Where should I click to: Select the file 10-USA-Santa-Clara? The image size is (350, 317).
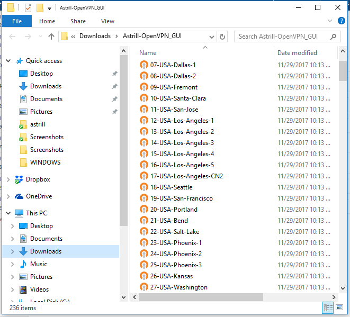point(178,98)
